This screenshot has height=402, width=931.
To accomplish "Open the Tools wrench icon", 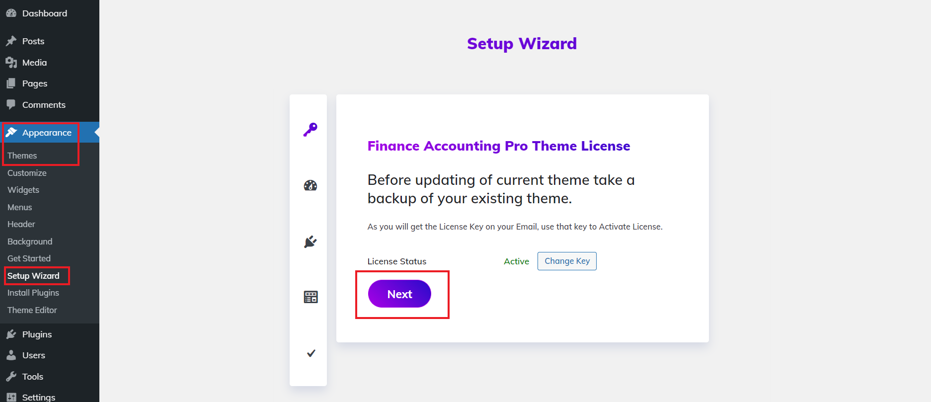I will point(11,376).
